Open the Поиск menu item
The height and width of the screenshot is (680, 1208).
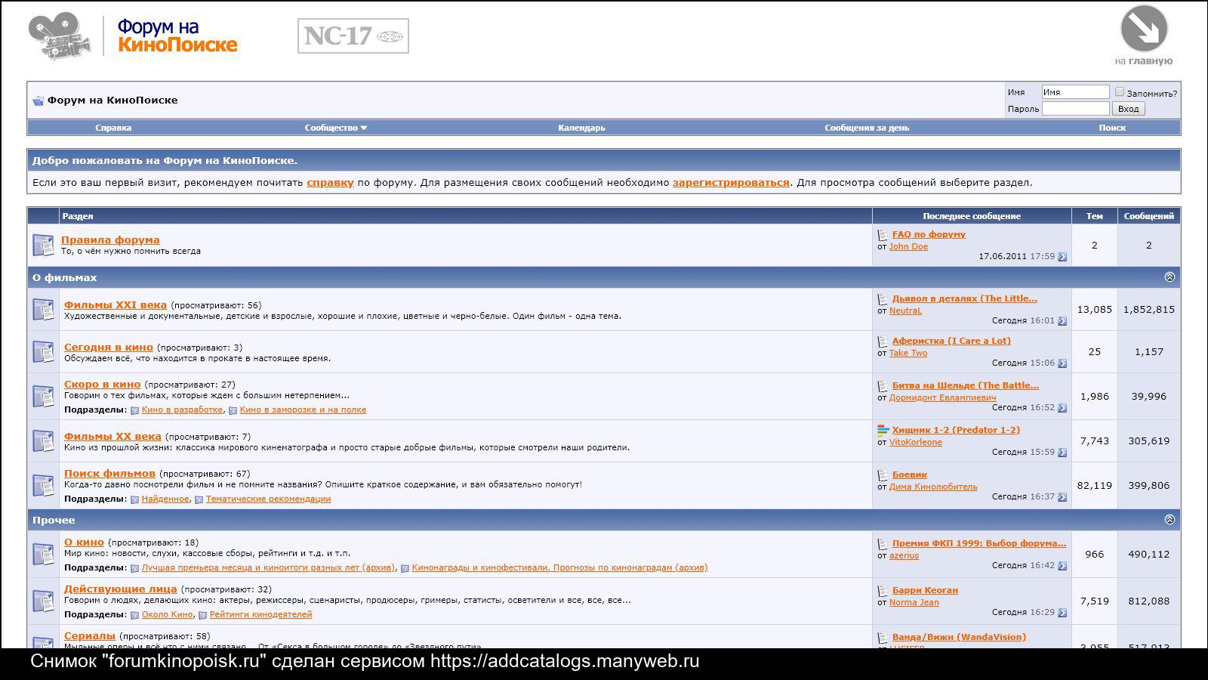coord(1112,128)
